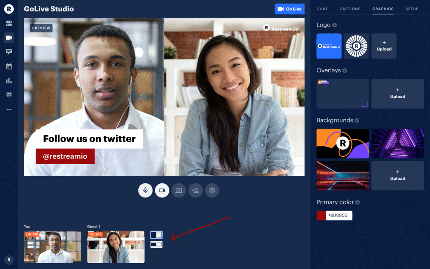Click the video camera icon in left sidebar
This screenshot has height=269, width=430.
click(x=9, y=38)
